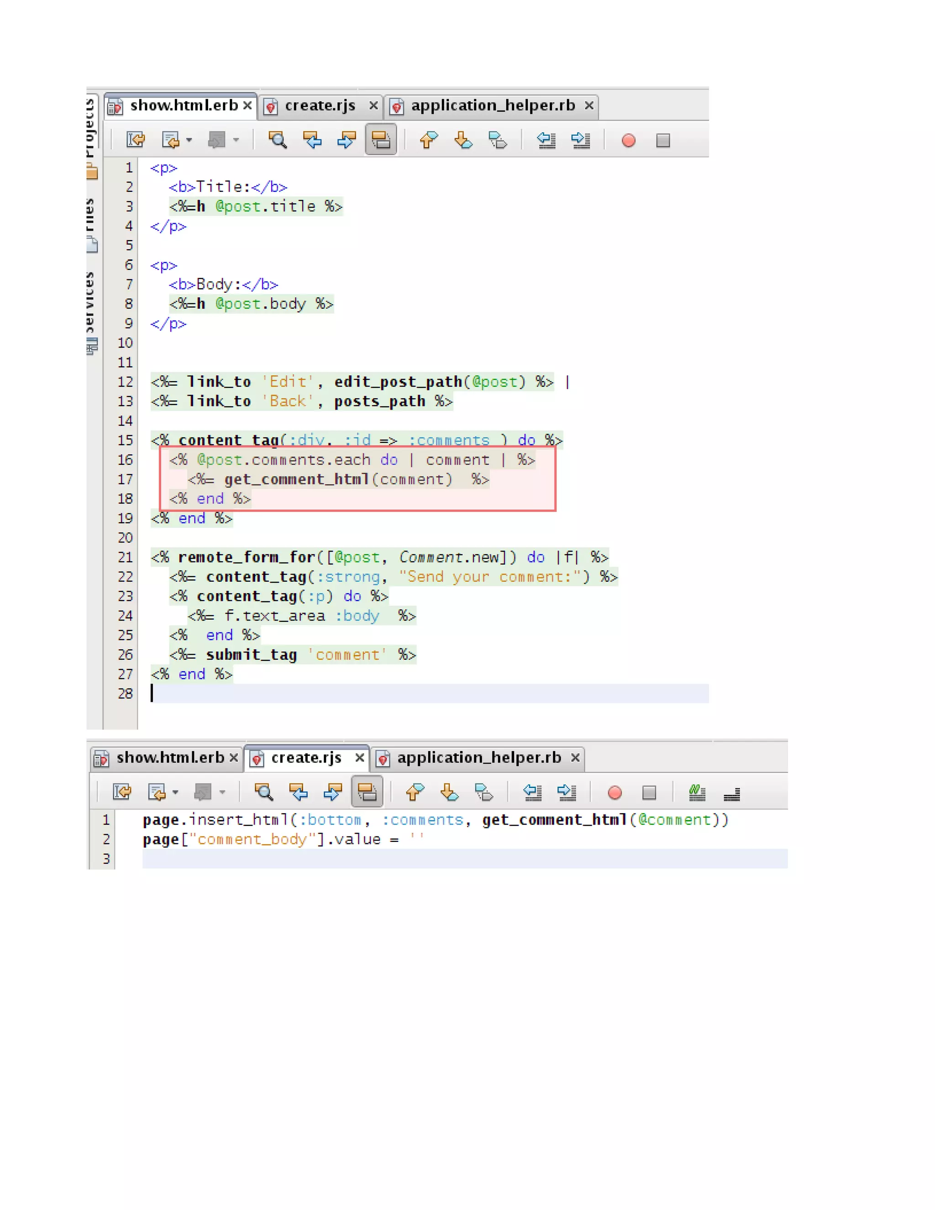Click the remote_form_for code line

pyautogui.click(x=379, y=558)
